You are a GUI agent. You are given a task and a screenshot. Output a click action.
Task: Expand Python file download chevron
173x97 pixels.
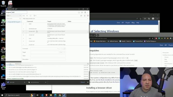[x=46, y=82]
